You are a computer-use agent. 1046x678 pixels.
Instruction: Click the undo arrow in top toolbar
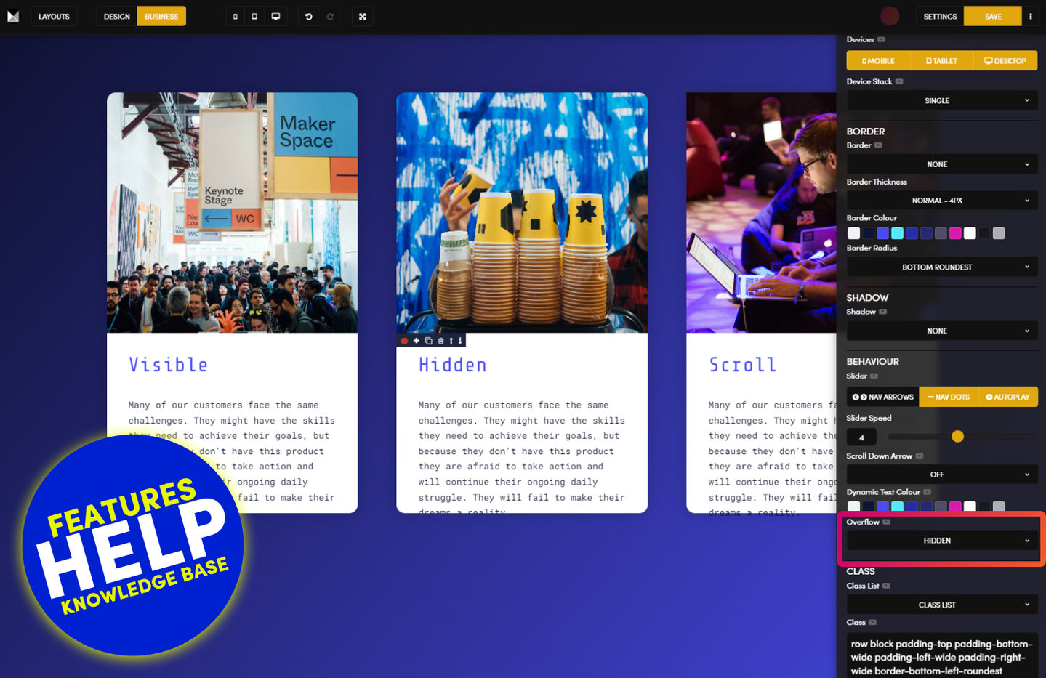pos(308,17)
